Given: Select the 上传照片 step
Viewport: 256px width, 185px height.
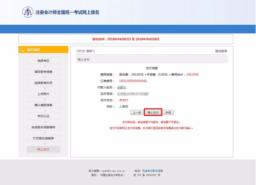Looking at the screenshot, I should pyautogui.click(x=43, y=94).
